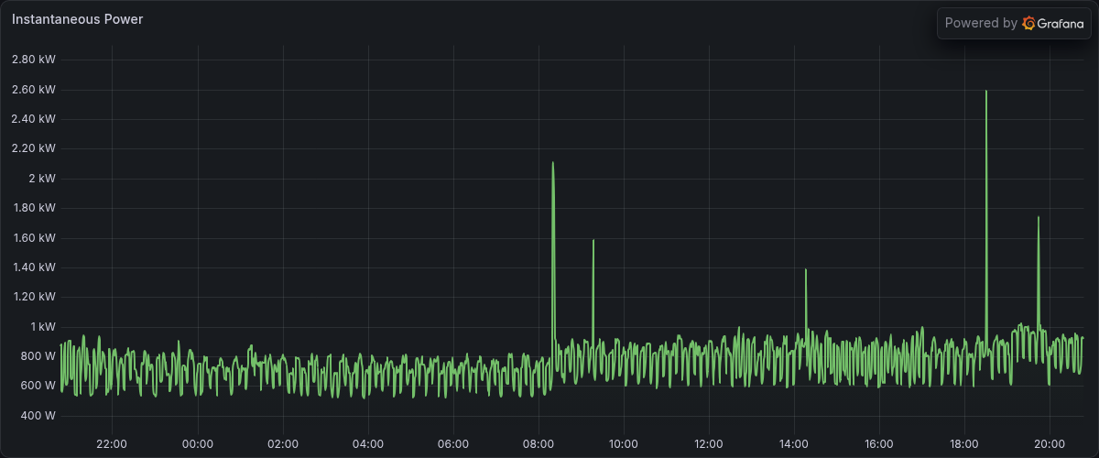Click the 04:00 time axis label
The height and width of the screenshot is (458, 1099).
coord(368,443)
